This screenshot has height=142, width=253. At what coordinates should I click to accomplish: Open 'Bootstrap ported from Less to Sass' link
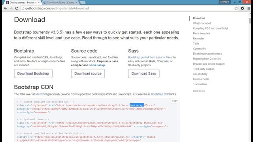click(150, 57)
